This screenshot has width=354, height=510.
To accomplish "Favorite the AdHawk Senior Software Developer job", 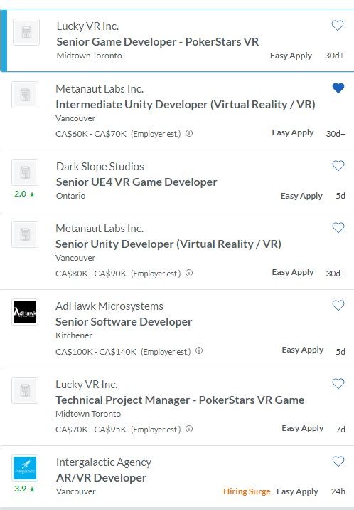I will coord(338,306).
